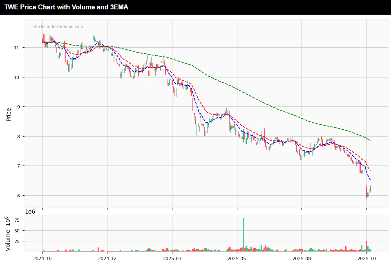Image resolution: width=391 pixels, height=265 pixels.
Task: Open the stocksunderthehood.com watermark link
Action: [58, 27]
